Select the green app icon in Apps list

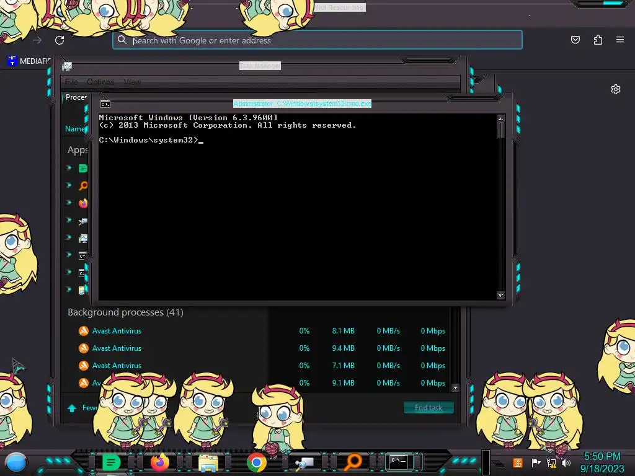[x=83, y=169]
